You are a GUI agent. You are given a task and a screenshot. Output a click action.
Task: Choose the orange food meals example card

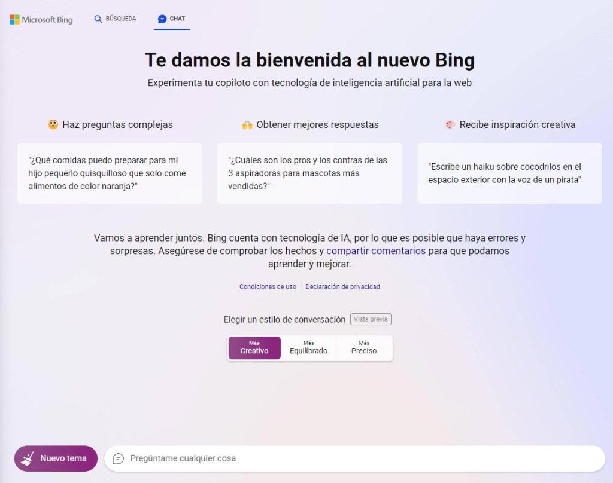(x=110, y=173)
